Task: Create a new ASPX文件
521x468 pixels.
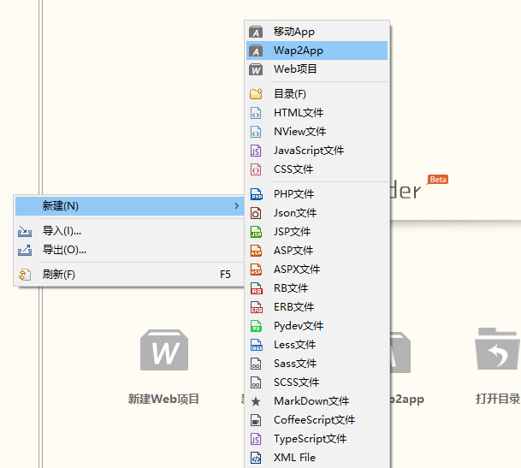Action: [x=317, y=270]
